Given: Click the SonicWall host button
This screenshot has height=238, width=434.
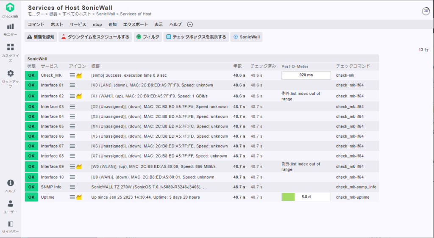Looking at the screenshot, I should 246,37.
